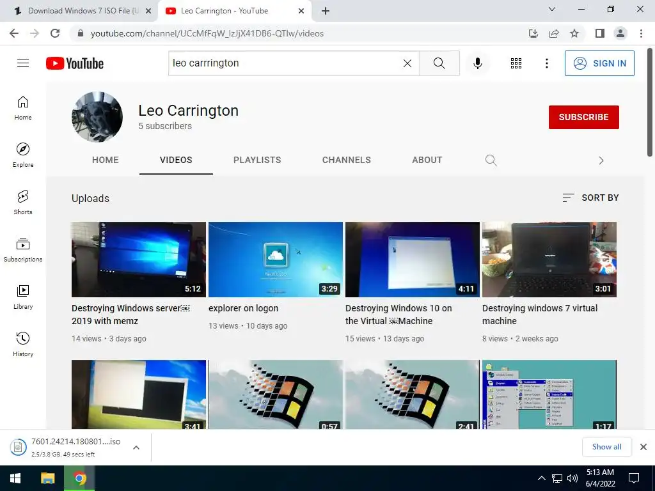Go to YouTube home via logo
This screenshot has height=491, width=655.
click(x=75, y=63)
